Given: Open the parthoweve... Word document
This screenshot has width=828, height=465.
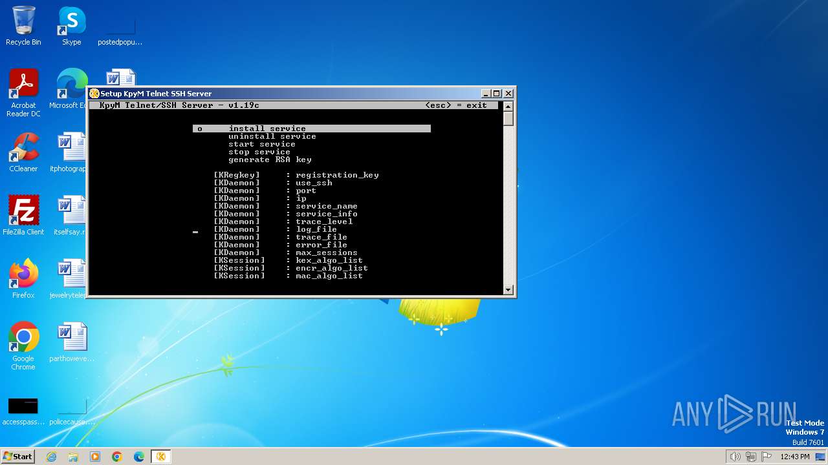Looking at the screenshot, I should [x=71, y=342].
